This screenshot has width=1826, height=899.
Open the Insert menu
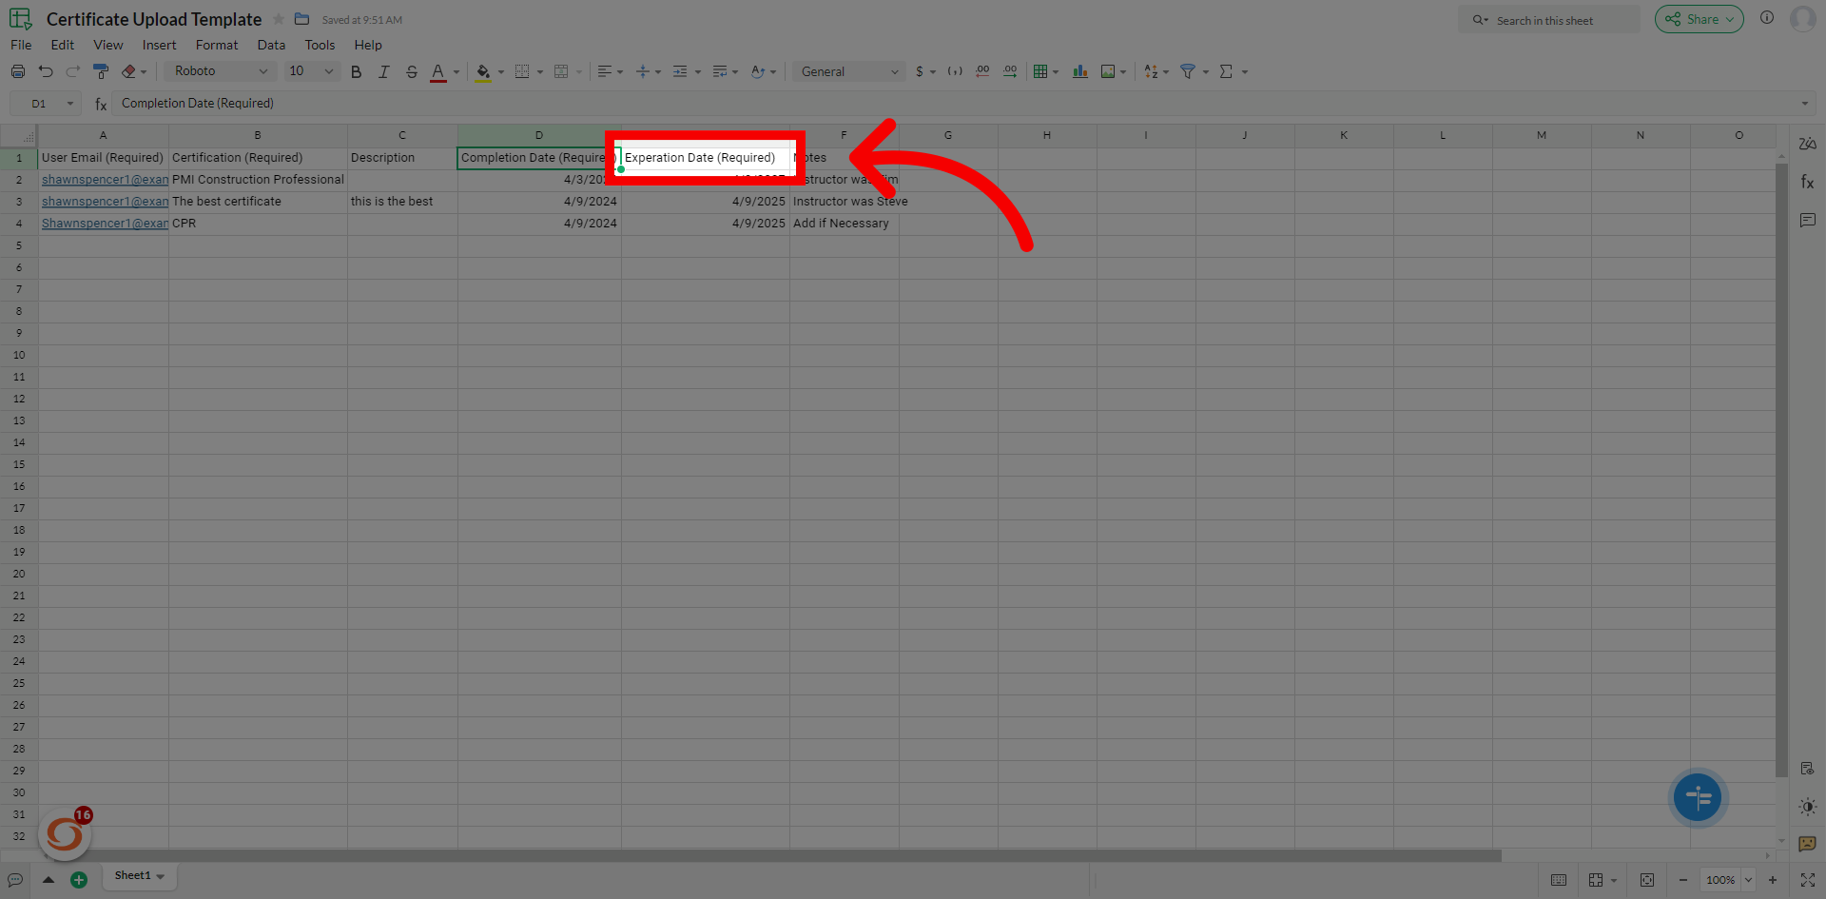[160, 45]
